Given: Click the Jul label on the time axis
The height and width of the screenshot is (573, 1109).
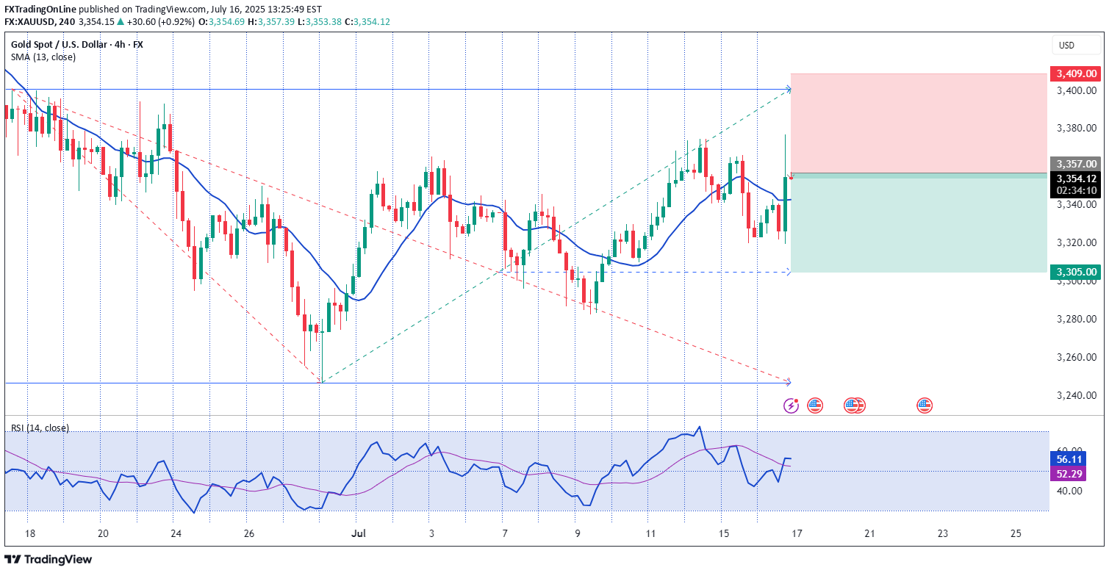Looking at the screenshot, I should pos(359,533).
